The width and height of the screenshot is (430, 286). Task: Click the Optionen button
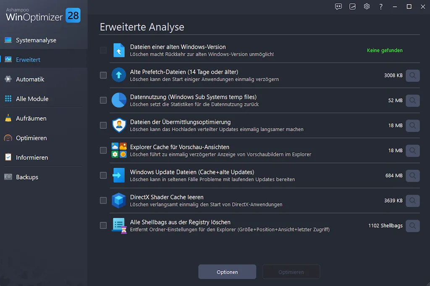(x=227, y=272)
